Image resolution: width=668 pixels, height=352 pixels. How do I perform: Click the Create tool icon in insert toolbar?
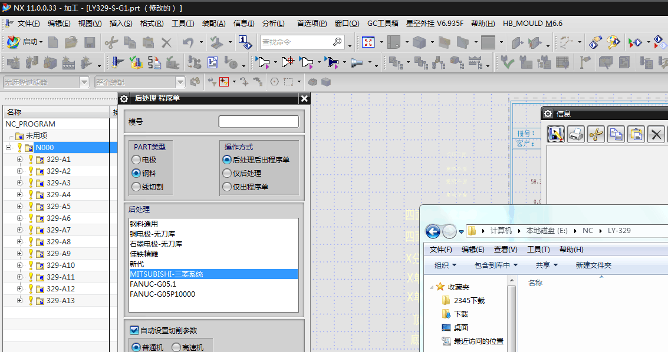click(32, 63)
